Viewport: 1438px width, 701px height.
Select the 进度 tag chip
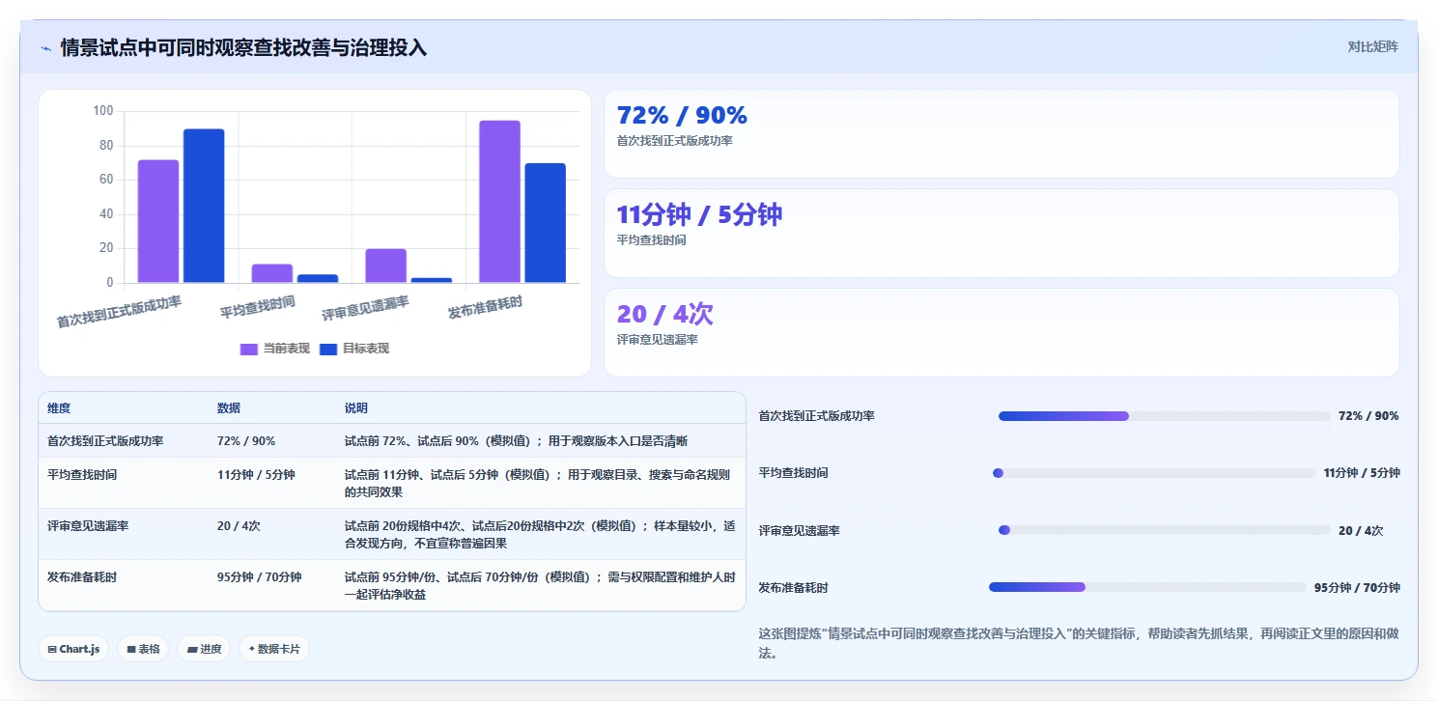click(205, 649)
